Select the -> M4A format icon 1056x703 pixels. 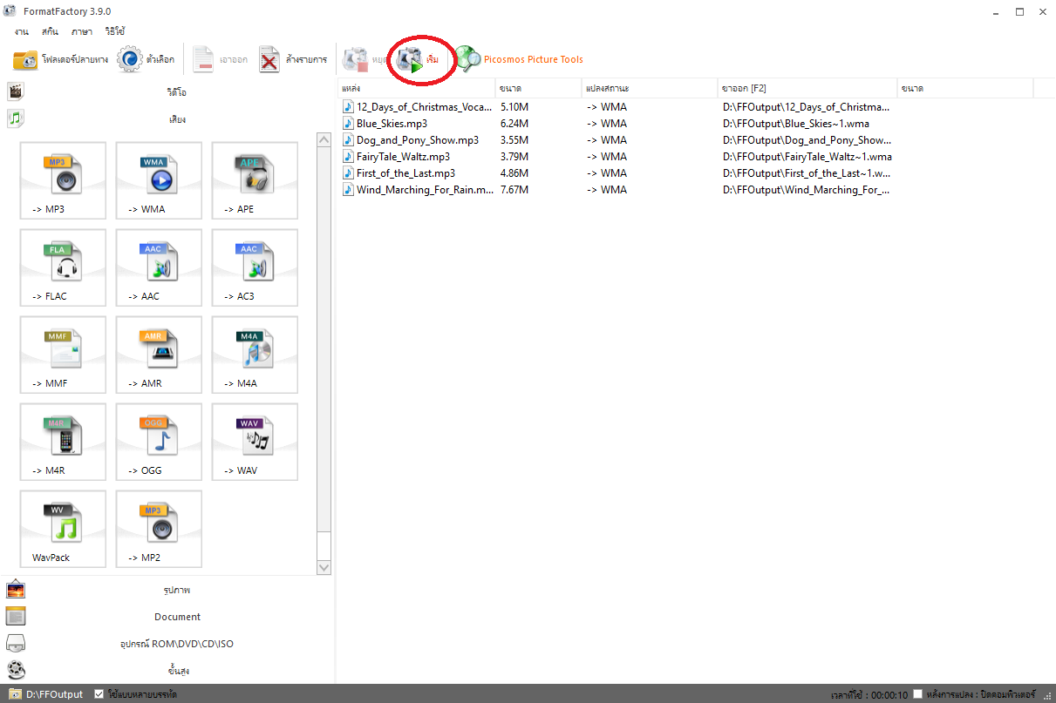[255, 355]
